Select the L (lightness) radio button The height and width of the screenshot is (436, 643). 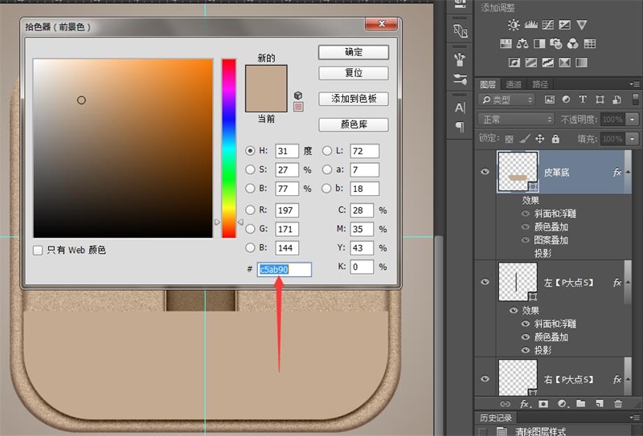327,150
